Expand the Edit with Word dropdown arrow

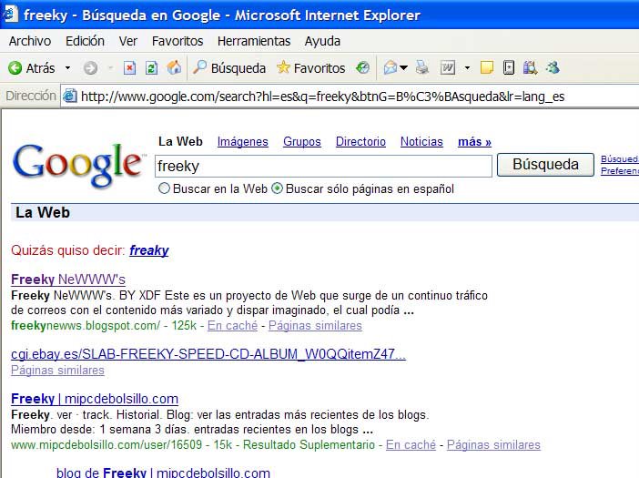click(x=467, y=68)
